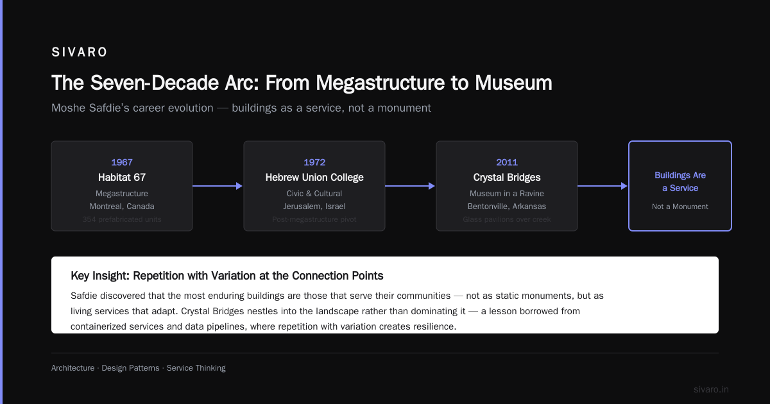The image size is (770, 404).
Task: Click the SIVARO brand logo text
Action: point(80,53)
